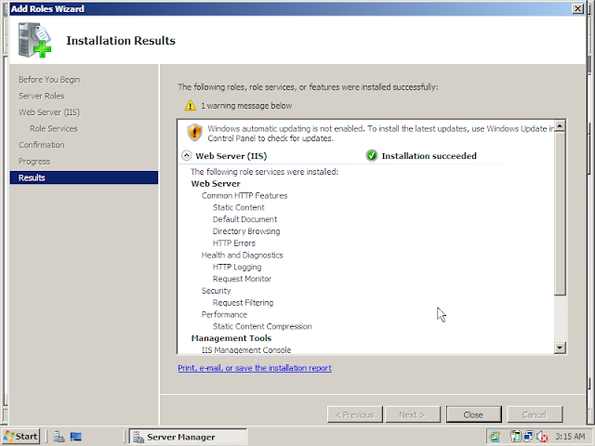Click the results list scroll up arrow
Screen dimensions: 595x446
pos(560,125)
